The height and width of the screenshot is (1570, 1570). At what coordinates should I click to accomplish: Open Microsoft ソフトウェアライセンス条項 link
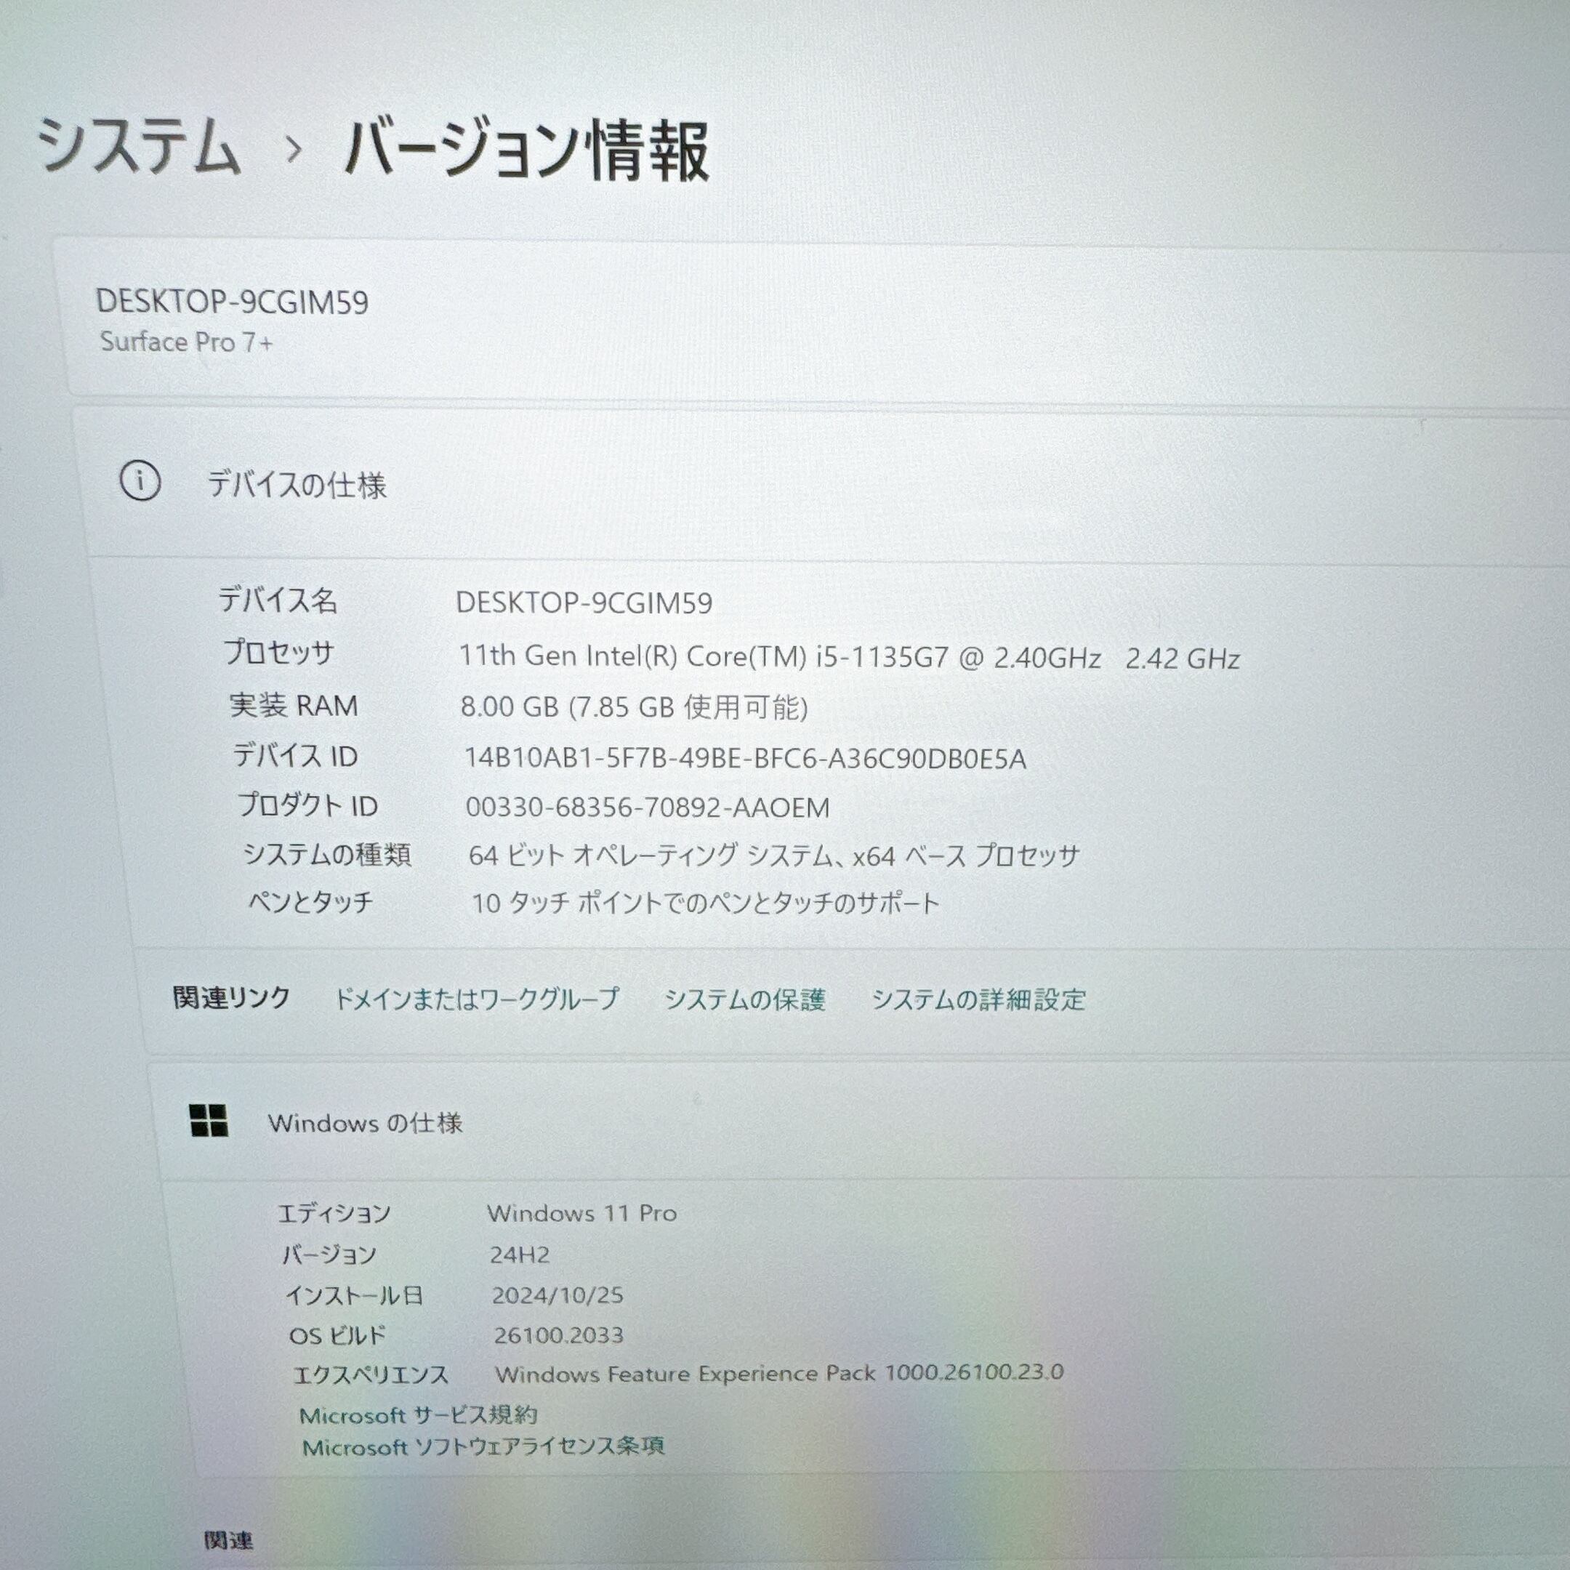pyautogui.click(x=483, y=1446)
